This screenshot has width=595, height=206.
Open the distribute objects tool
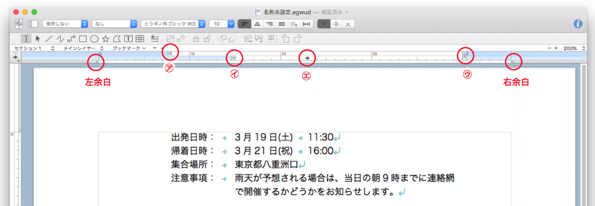258,38
